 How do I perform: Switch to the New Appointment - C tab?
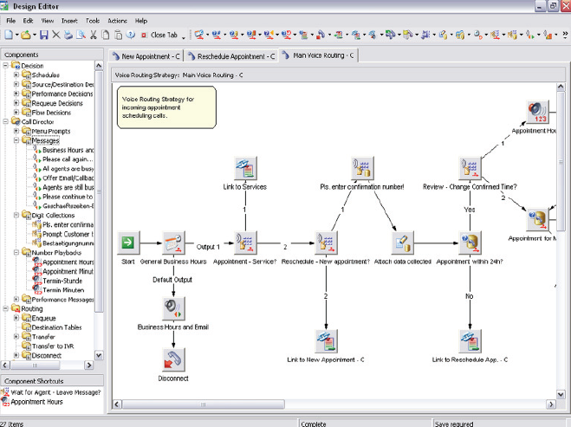click(x=149, y=56)
